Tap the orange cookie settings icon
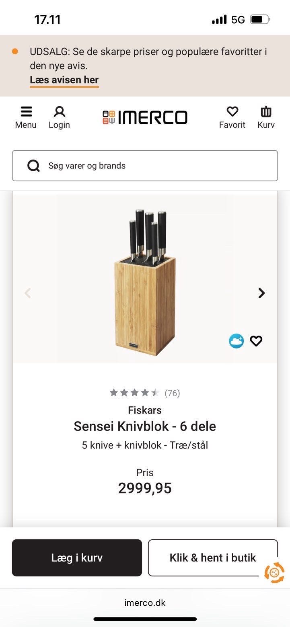The image size is (290, 627). [x=274, y=572]
